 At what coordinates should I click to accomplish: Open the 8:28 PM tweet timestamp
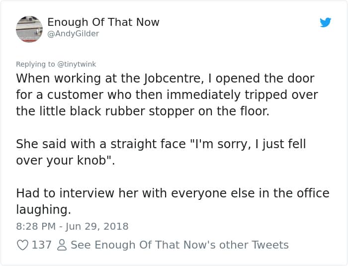[x=35, y=226]
